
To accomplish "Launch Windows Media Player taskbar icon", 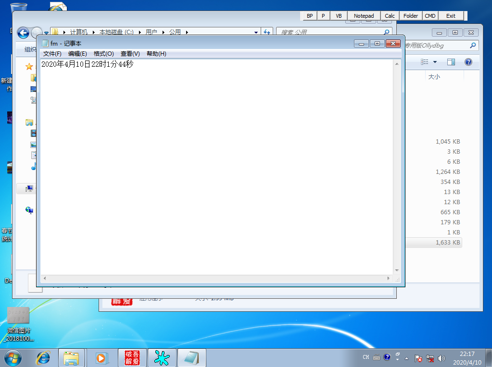I will (101, 357).
